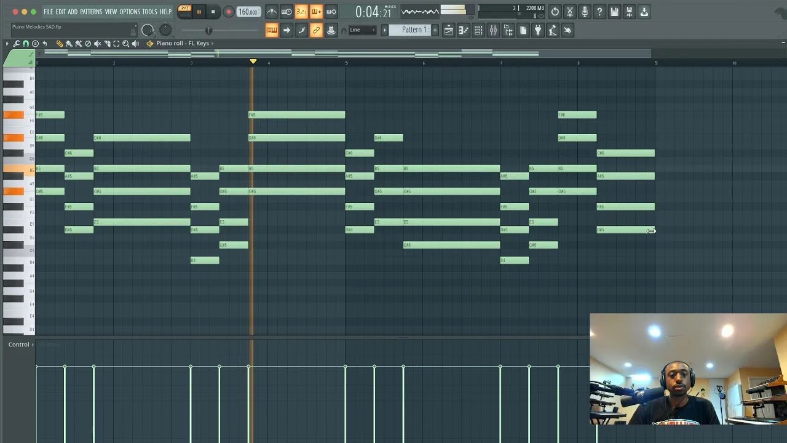The width and height of the screenshot is (787, 443).
Task: Select the Draw pencil tool
Action: click(x=60, y=44)
